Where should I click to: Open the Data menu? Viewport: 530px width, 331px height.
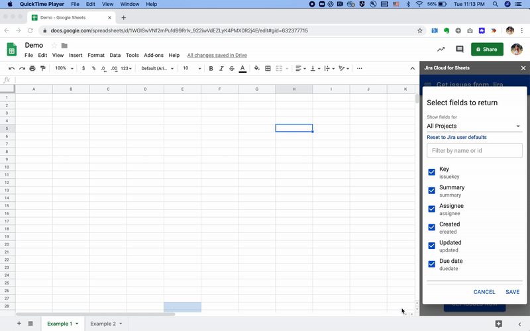click(115, 55)
